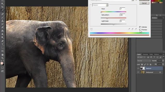Viewport: 165px width, 92px height.
Task: Select the Background layer thumbnail
Action: (x=143, y=72)
